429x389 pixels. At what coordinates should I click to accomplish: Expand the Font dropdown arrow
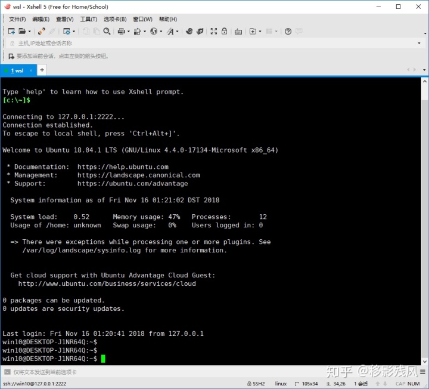pos(178,32)
